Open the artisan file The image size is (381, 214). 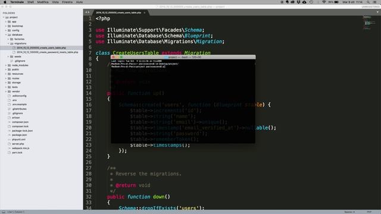click(x=16, y=118)
